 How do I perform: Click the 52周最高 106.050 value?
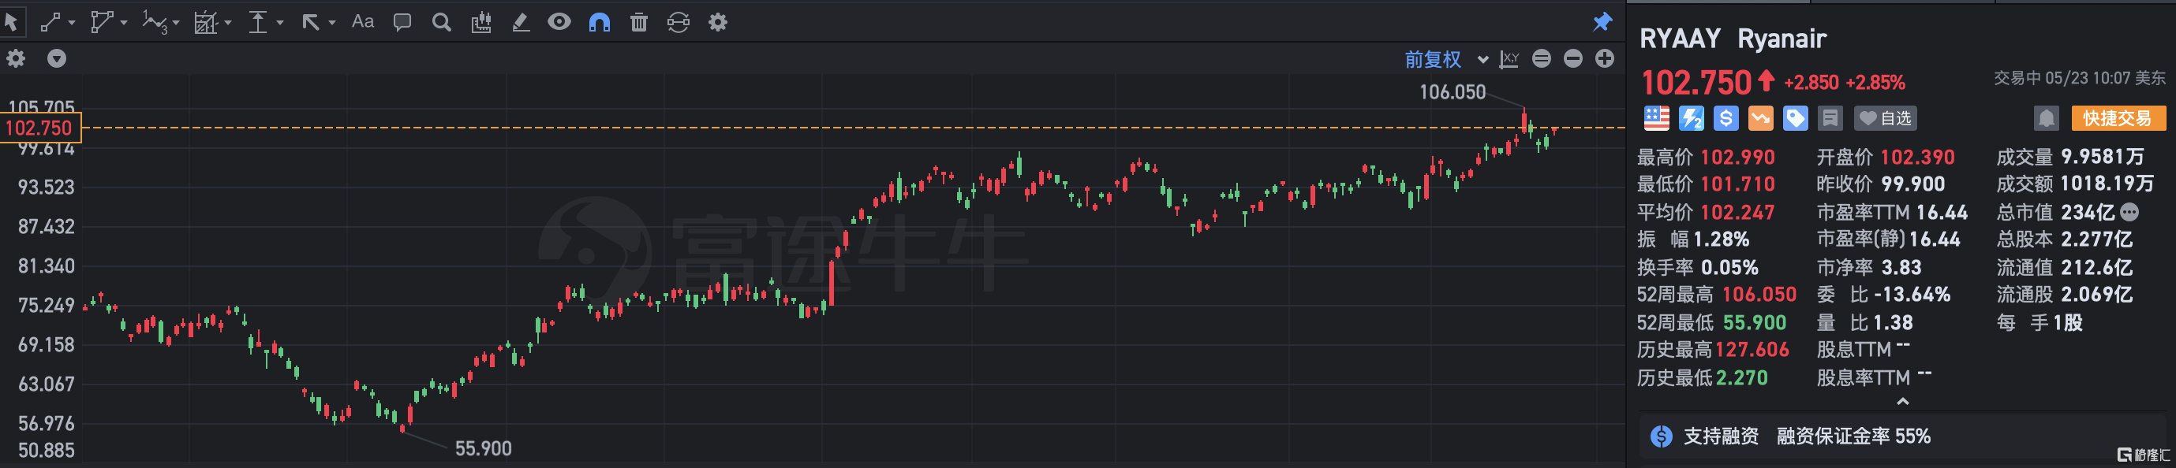click(1759, 295)
